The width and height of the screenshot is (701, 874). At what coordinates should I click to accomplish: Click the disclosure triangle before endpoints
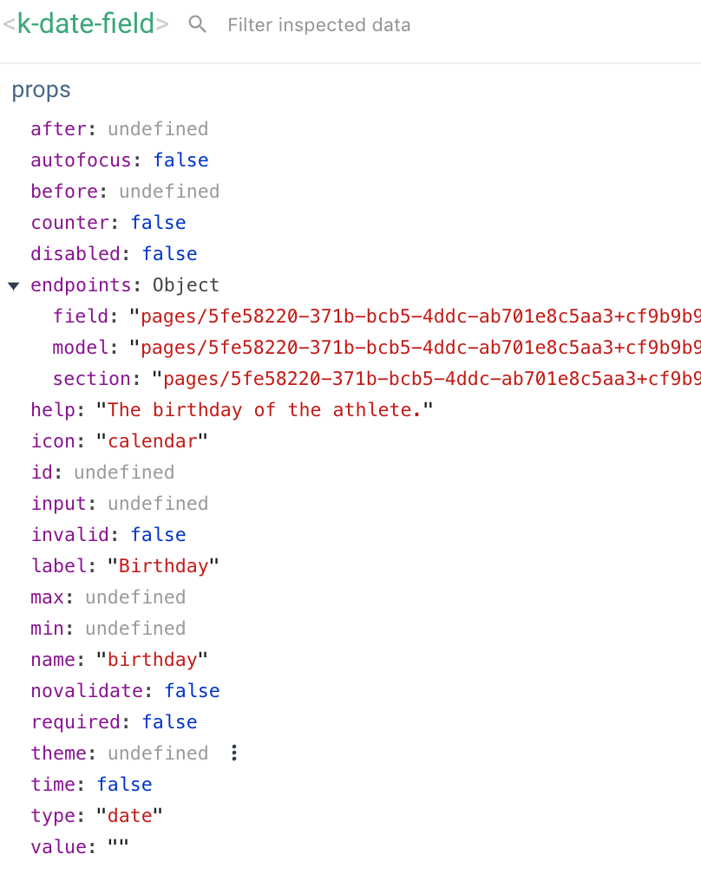(x=12, y=285)
